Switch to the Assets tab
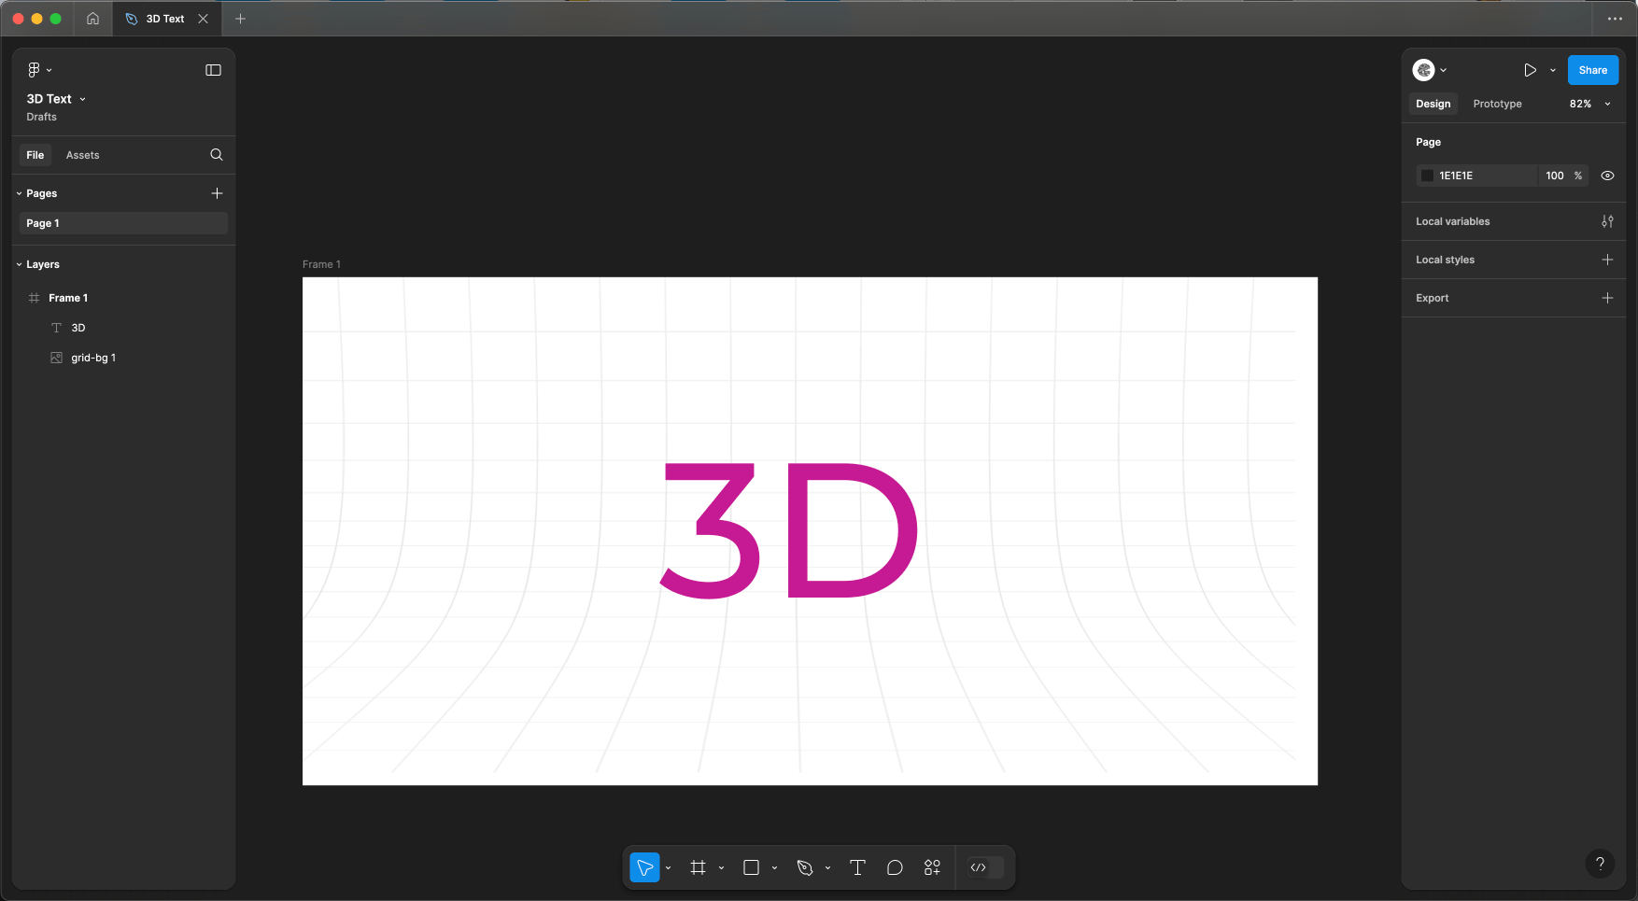Viewport: 1638px width, 901px height. [x=82, y=155]
